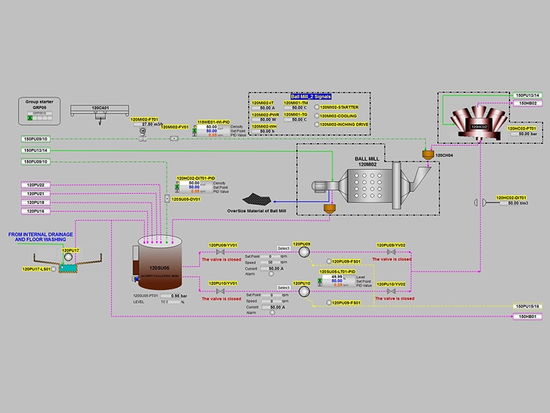Jump to the 150HB01 destination link
The width and height of the screenshot is (550, 413).
point(527,317)
